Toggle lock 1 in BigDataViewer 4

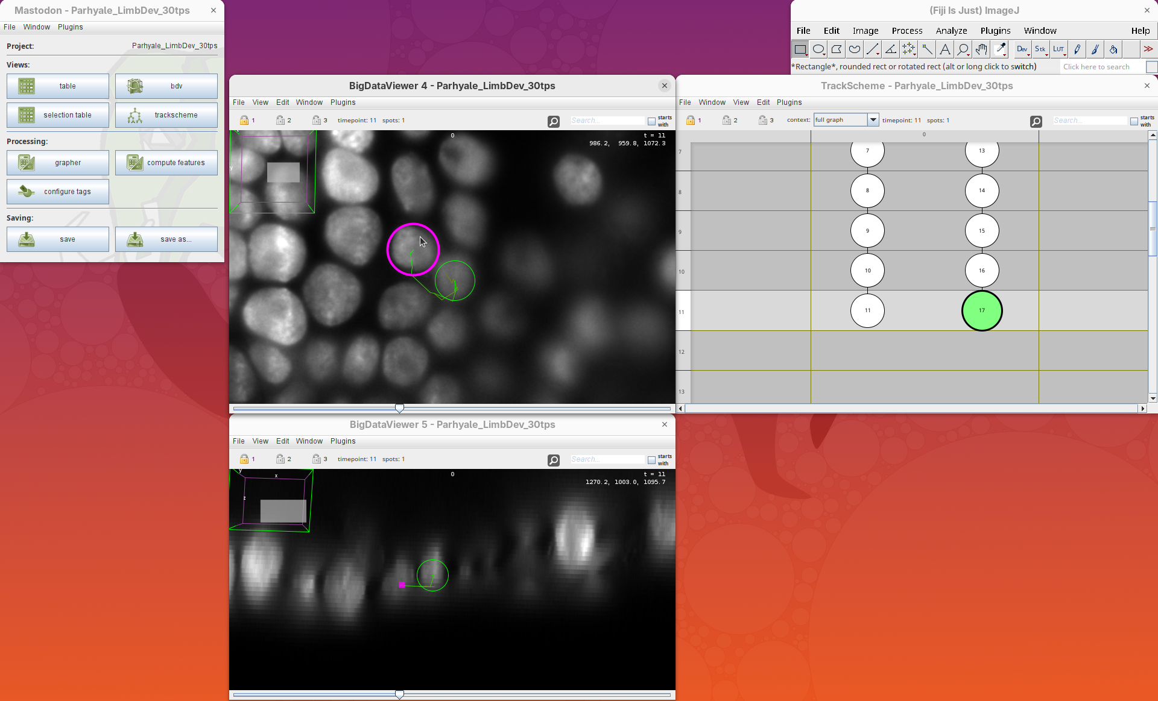pos(244,121)
